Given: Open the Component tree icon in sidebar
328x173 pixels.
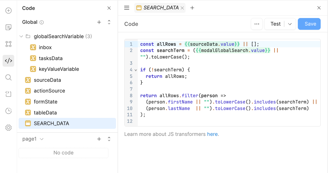Looking at the screenshot, I should tap(8, 44).
